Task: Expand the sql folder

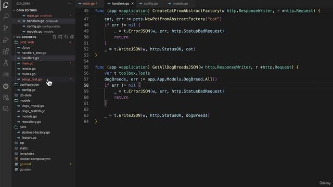Action: coord(22,143)
